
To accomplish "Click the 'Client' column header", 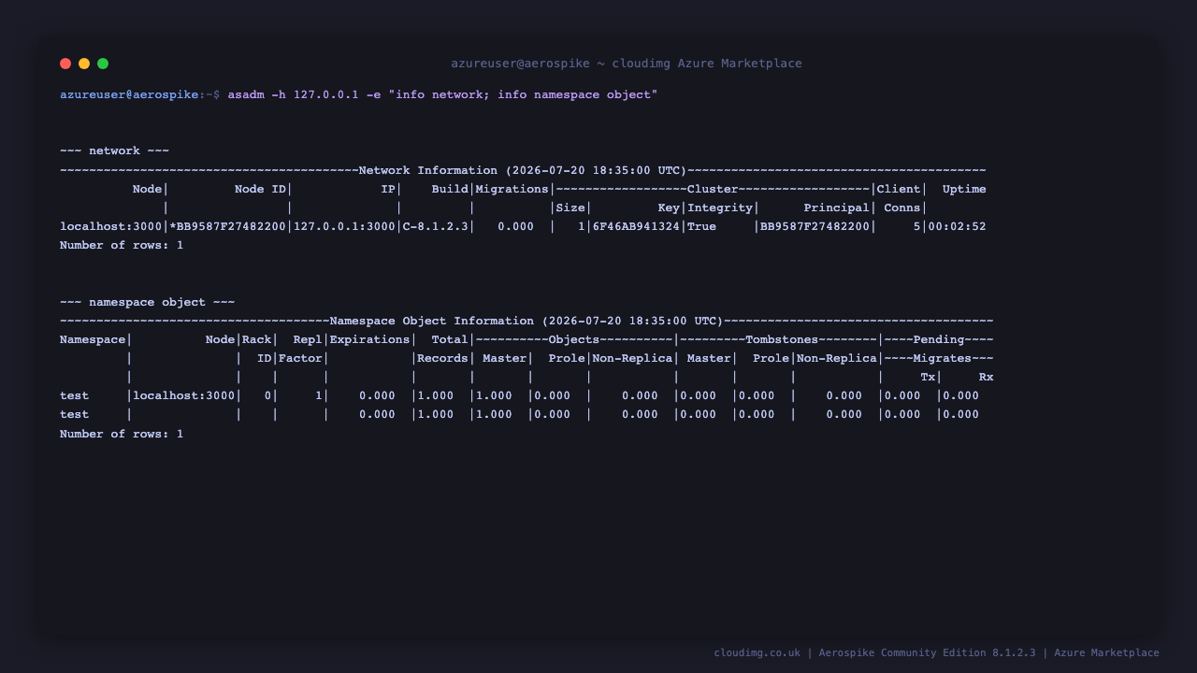I will tap(899, 189).
